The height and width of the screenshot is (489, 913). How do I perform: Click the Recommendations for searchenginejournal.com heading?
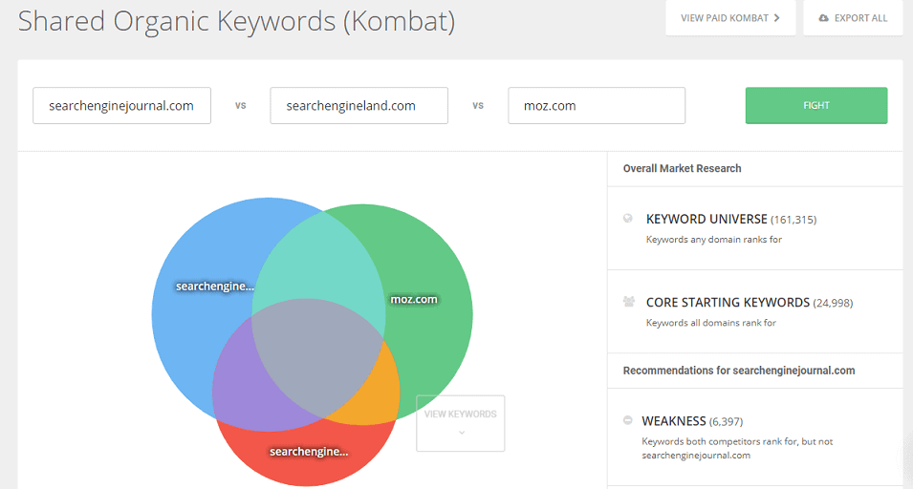(739, 371)
